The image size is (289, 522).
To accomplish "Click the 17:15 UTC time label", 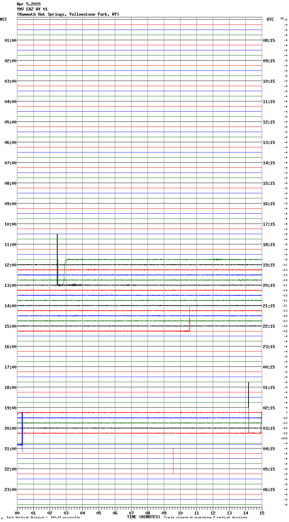I will (x=269, y=224).
